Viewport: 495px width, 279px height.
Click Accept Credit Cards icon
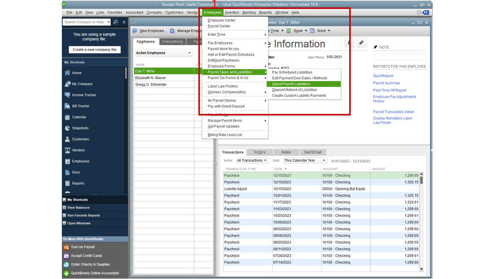(x=66, y=256)
